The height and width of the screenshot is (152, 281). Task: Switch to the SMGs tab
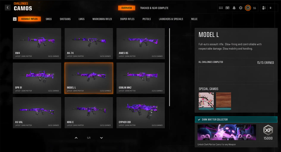[x=49, y=19]
